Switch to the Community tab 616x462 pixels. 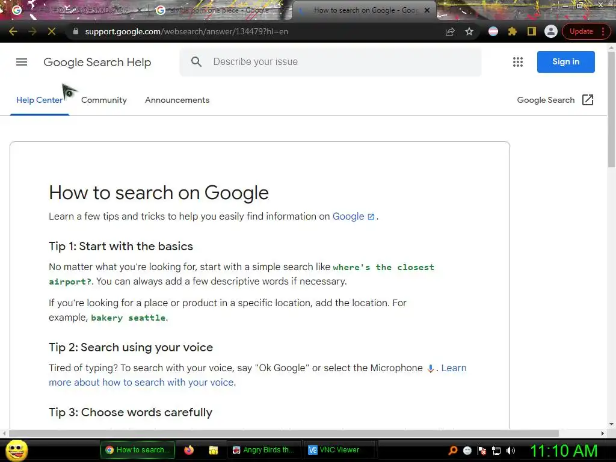pos(104,100)
